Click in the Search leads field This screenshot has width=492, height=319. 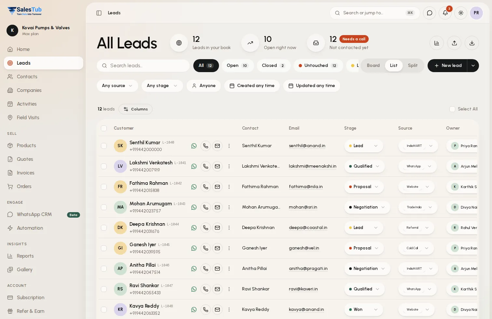tap(143, 66)
